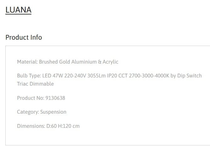Click 'Brushed Gold Aluminium' in material line
This screenshot has width=210, height=164.
(x=68, y=62)
